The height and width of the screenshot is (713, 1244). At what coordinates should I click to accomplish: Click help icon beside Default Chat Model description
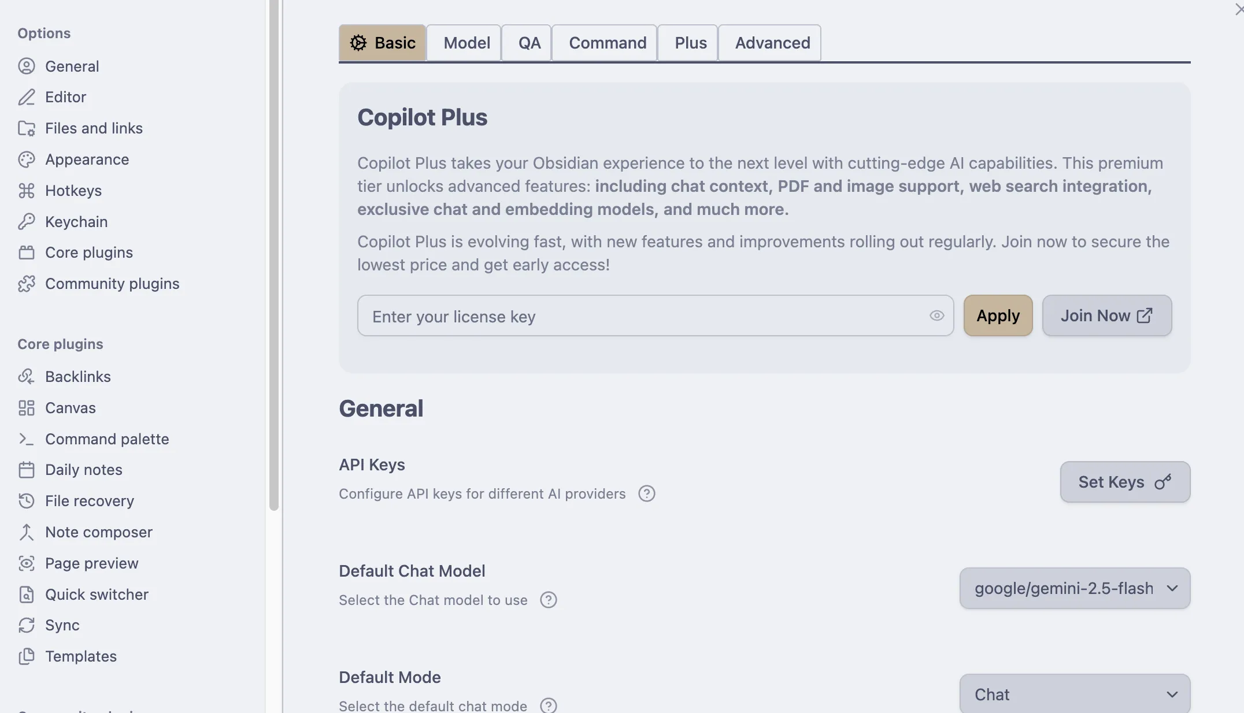pos(549,600)
